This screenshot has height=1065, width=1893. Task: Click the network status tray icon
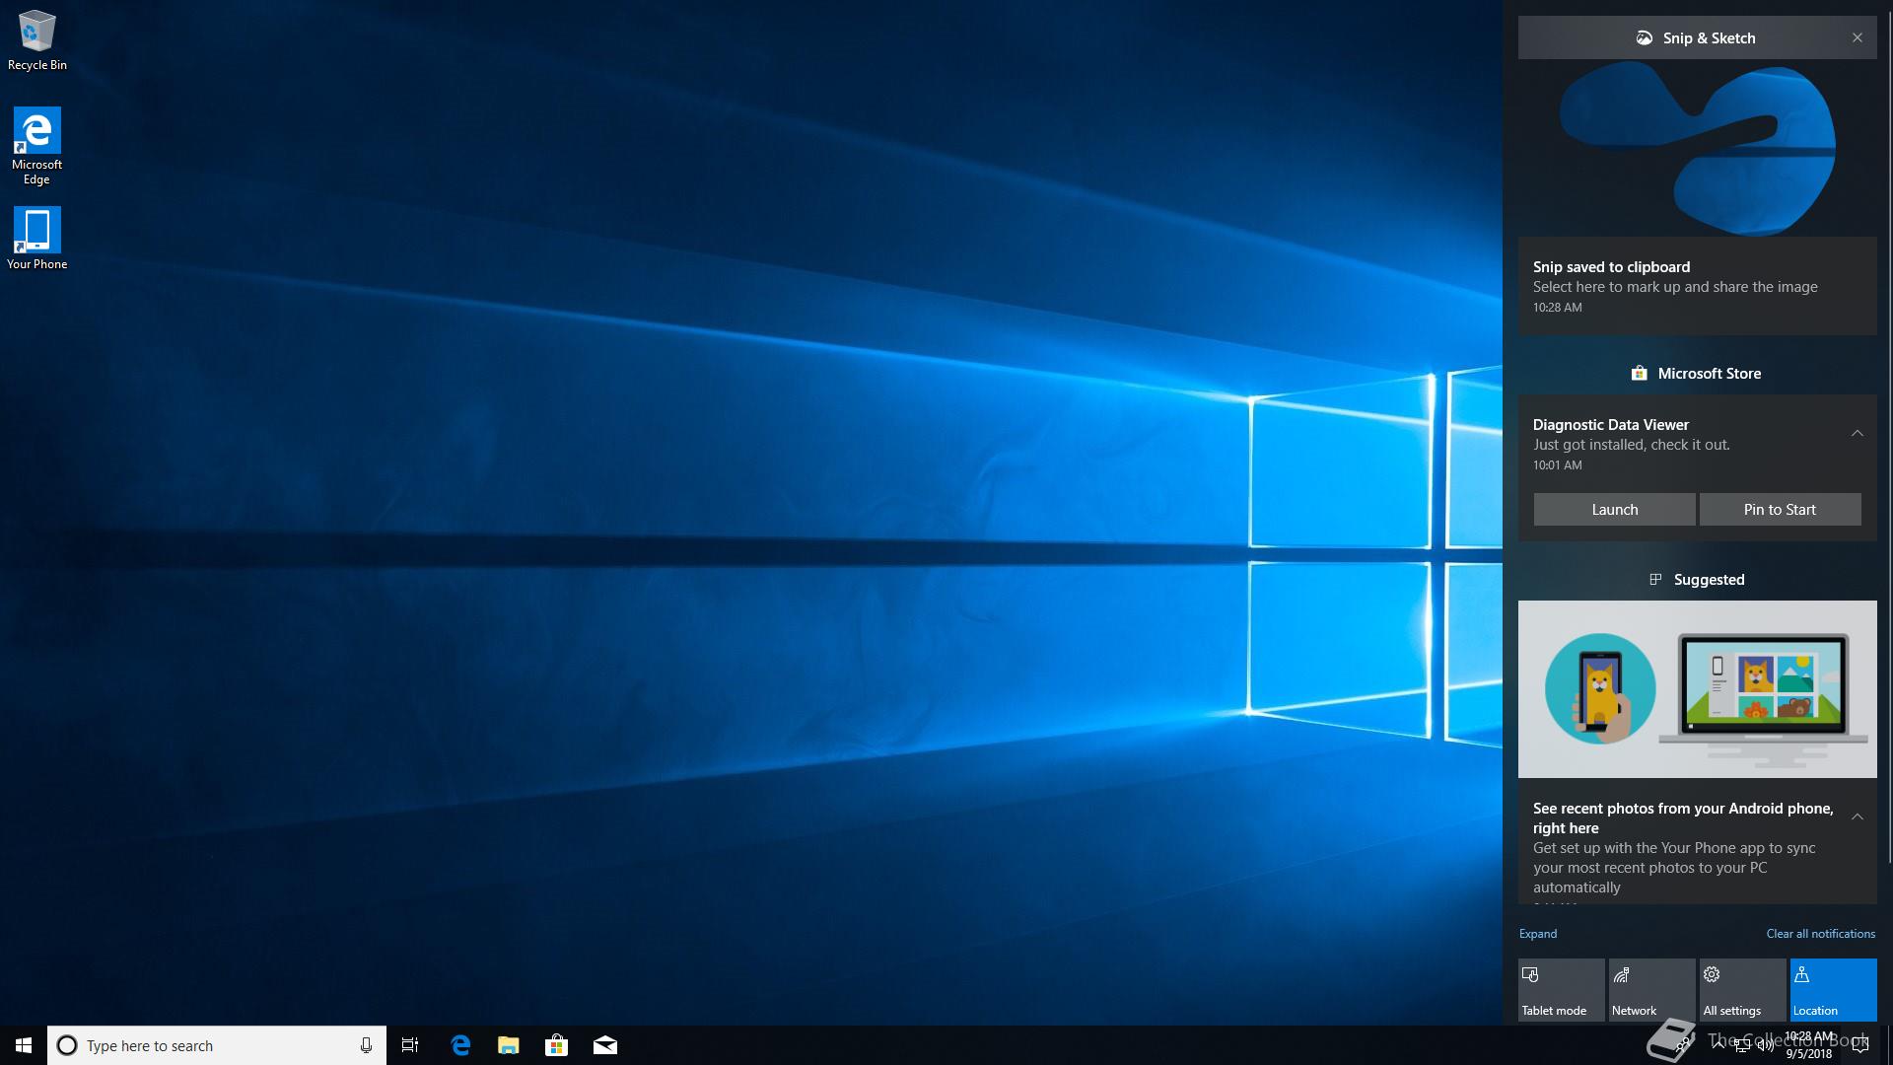tap(1742, 1045)
